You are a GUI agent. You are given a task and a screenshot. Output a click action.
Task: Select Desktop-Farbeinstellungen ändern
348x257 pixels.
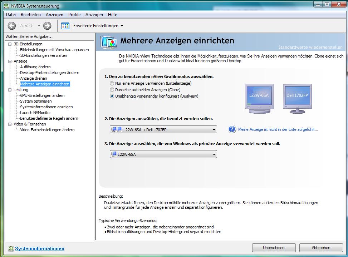(49, 73)
